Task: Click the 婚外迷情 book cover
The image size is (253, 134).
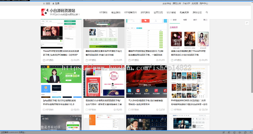Action: 176,39
